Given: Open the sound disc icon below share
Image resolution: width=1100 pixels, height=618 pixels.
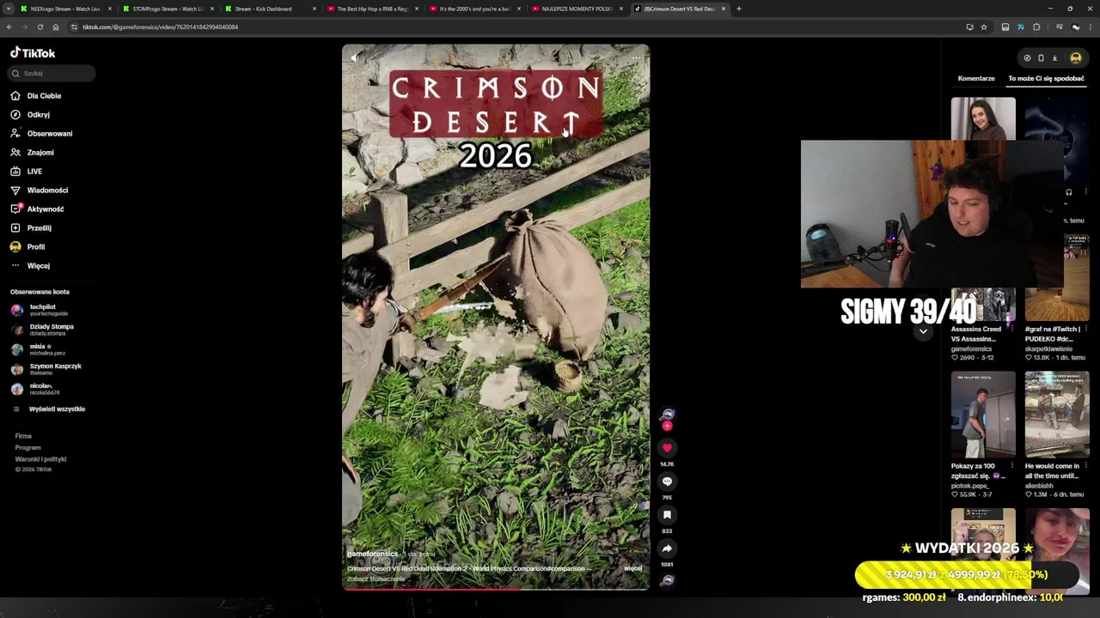Looking at the screenshot, I should [x=667, y=580].
